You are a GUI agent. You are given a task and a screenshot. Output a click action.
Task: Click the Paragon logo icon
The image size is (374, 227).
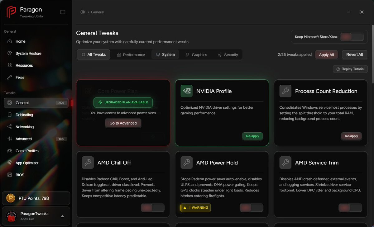(12, 12)
